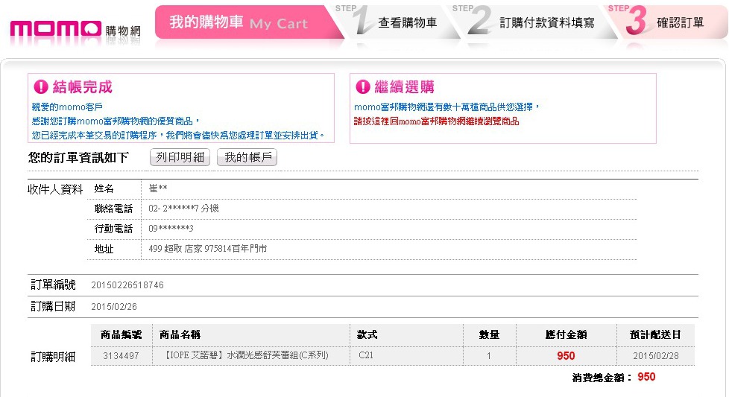Click the momo購物網 logo
729x397 pixels.
pos(75,29)
